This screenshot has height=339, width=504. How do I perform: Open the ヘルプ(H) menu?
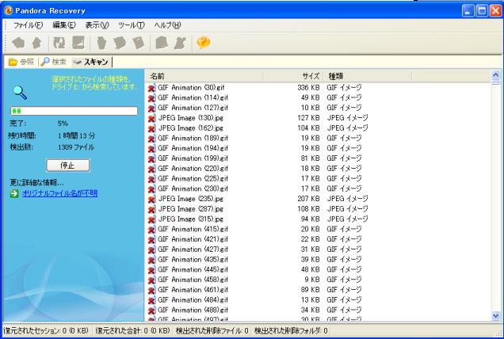click(167, 25)
